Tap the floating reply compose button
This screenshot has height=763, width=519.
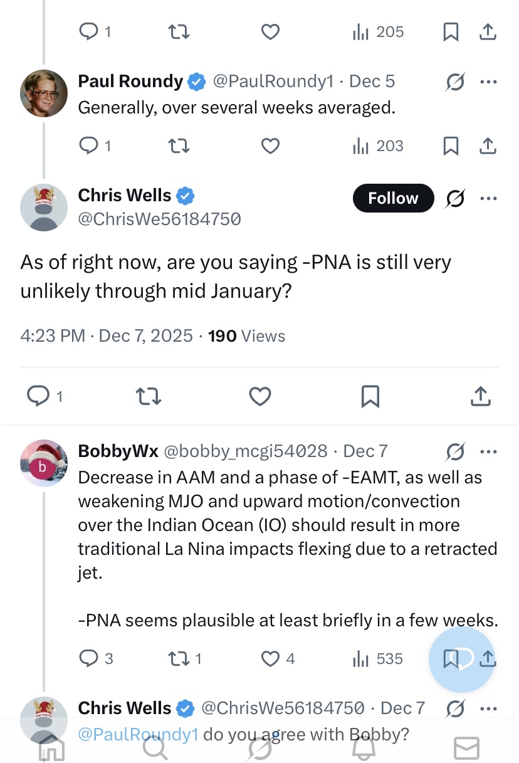point(462,659)
